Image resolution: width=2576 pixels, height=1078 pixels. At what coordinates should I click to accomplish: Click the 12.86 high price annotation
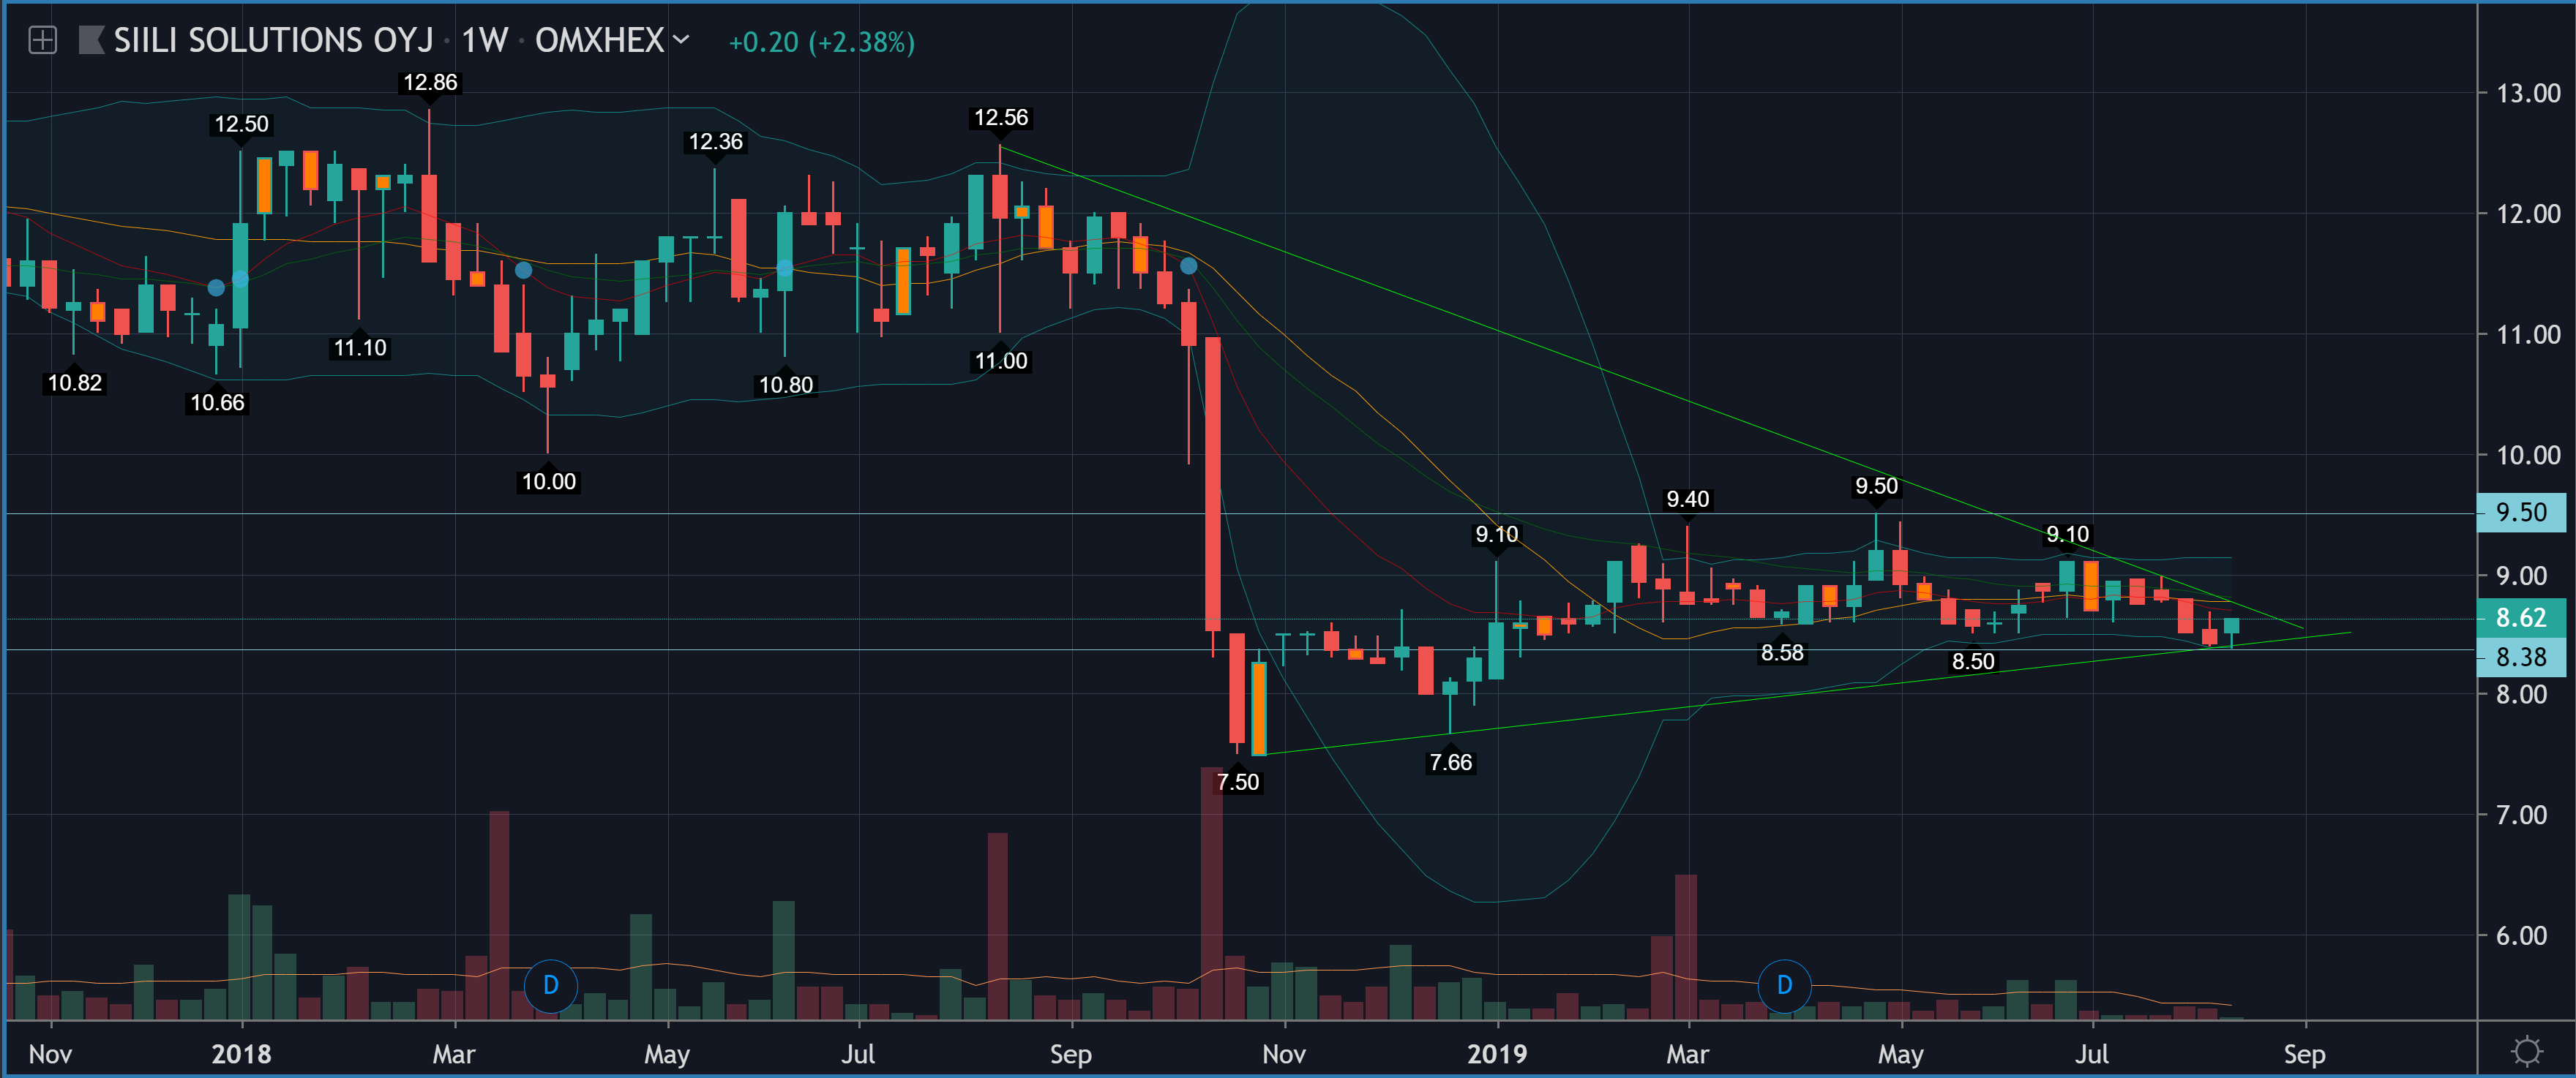(x=429, y=83)
